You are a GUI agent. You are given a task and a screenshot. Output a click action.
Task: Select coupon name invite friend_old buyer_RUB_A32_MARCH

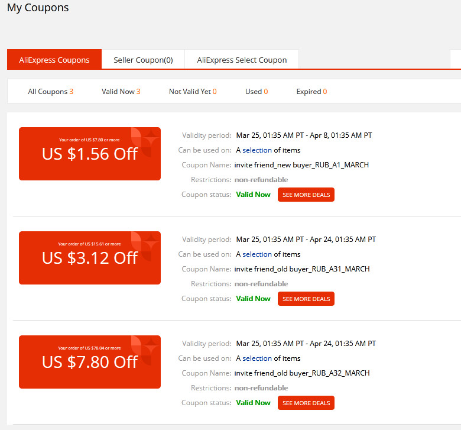tap(302, 373)
